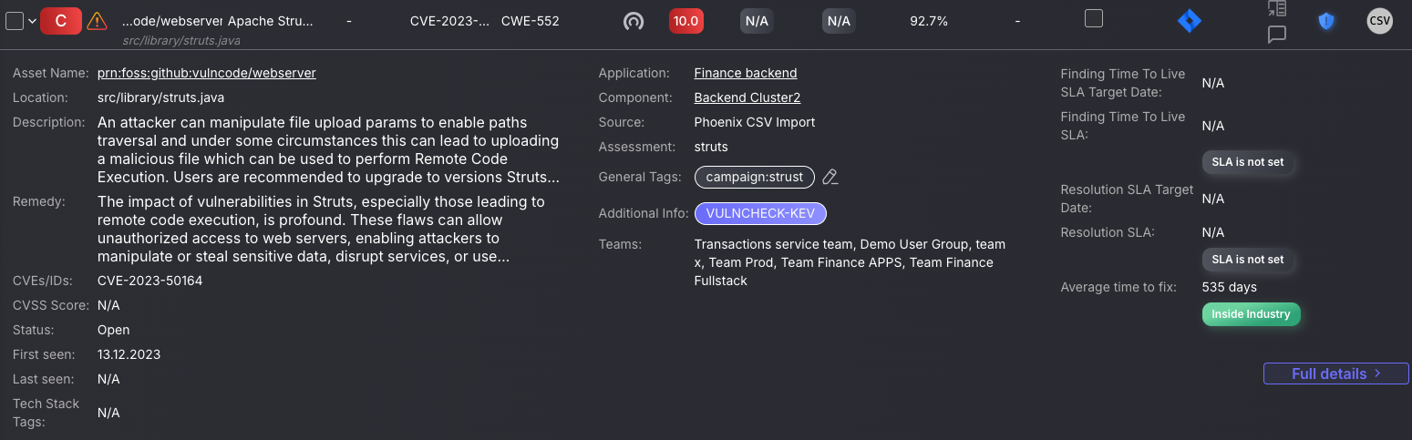Click the red critical severity C badge
This screenshot has height=440, width=1412.
(61, 21)
